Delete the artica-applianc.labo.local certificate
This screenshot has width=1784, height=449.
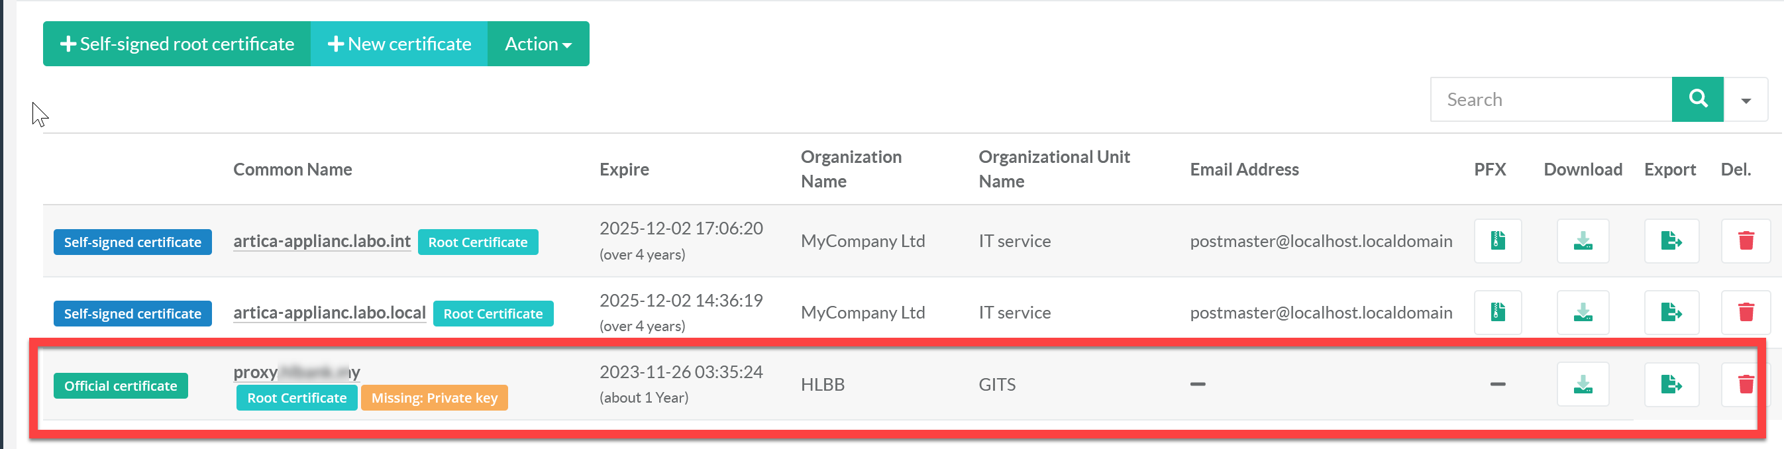[x=1745, y=313]
